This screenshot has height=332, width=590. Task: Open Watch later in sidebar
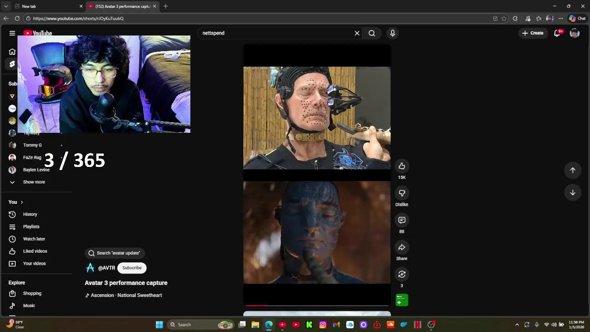point(34,239)
